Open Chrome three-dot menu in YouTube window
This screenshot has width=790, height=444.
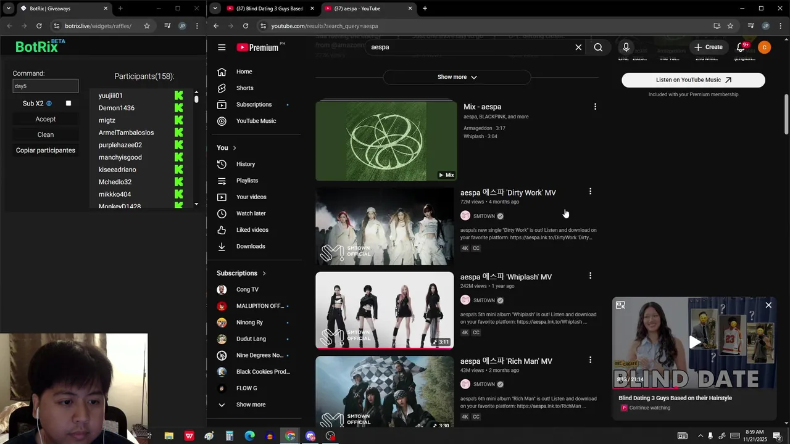click(x=781, y=26)
